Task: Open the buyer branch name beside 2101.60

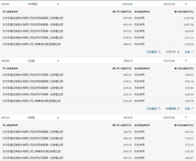Action: [x=31, y=101]
